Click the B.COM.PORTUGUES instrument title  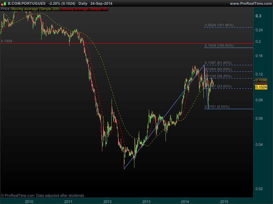click(27, 3)
